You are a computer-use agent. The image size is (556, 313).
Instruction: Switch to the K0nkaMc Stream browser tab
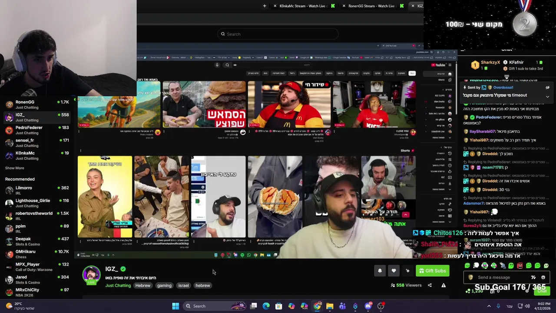tap(304, 6)
